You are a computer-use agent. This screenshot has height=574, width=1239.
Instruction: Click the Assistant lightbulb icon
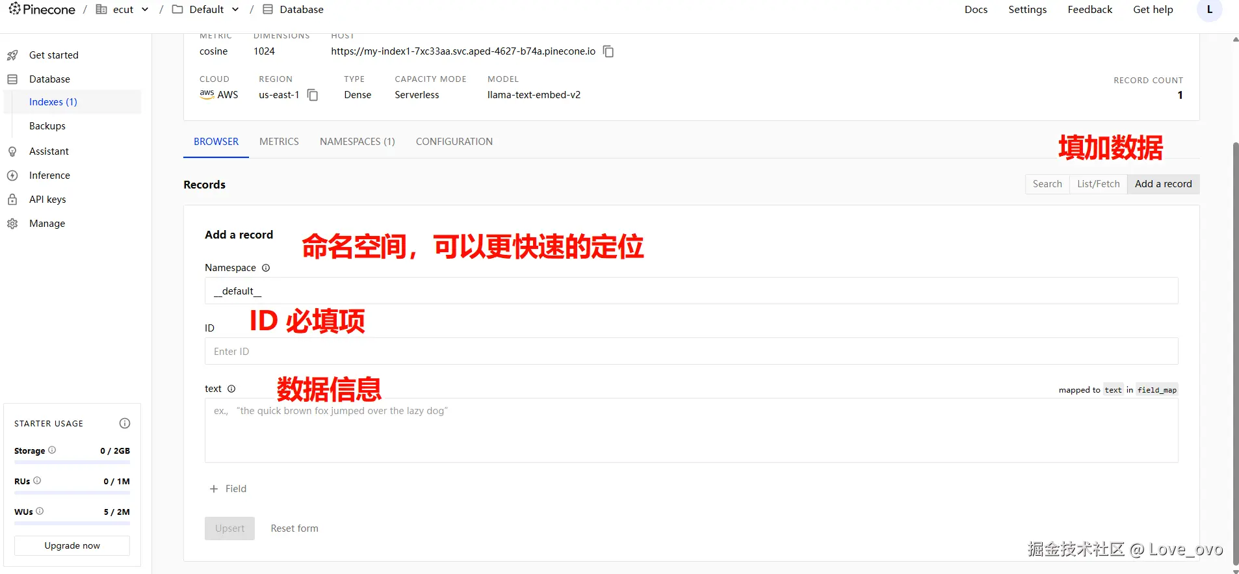(12, 151)
